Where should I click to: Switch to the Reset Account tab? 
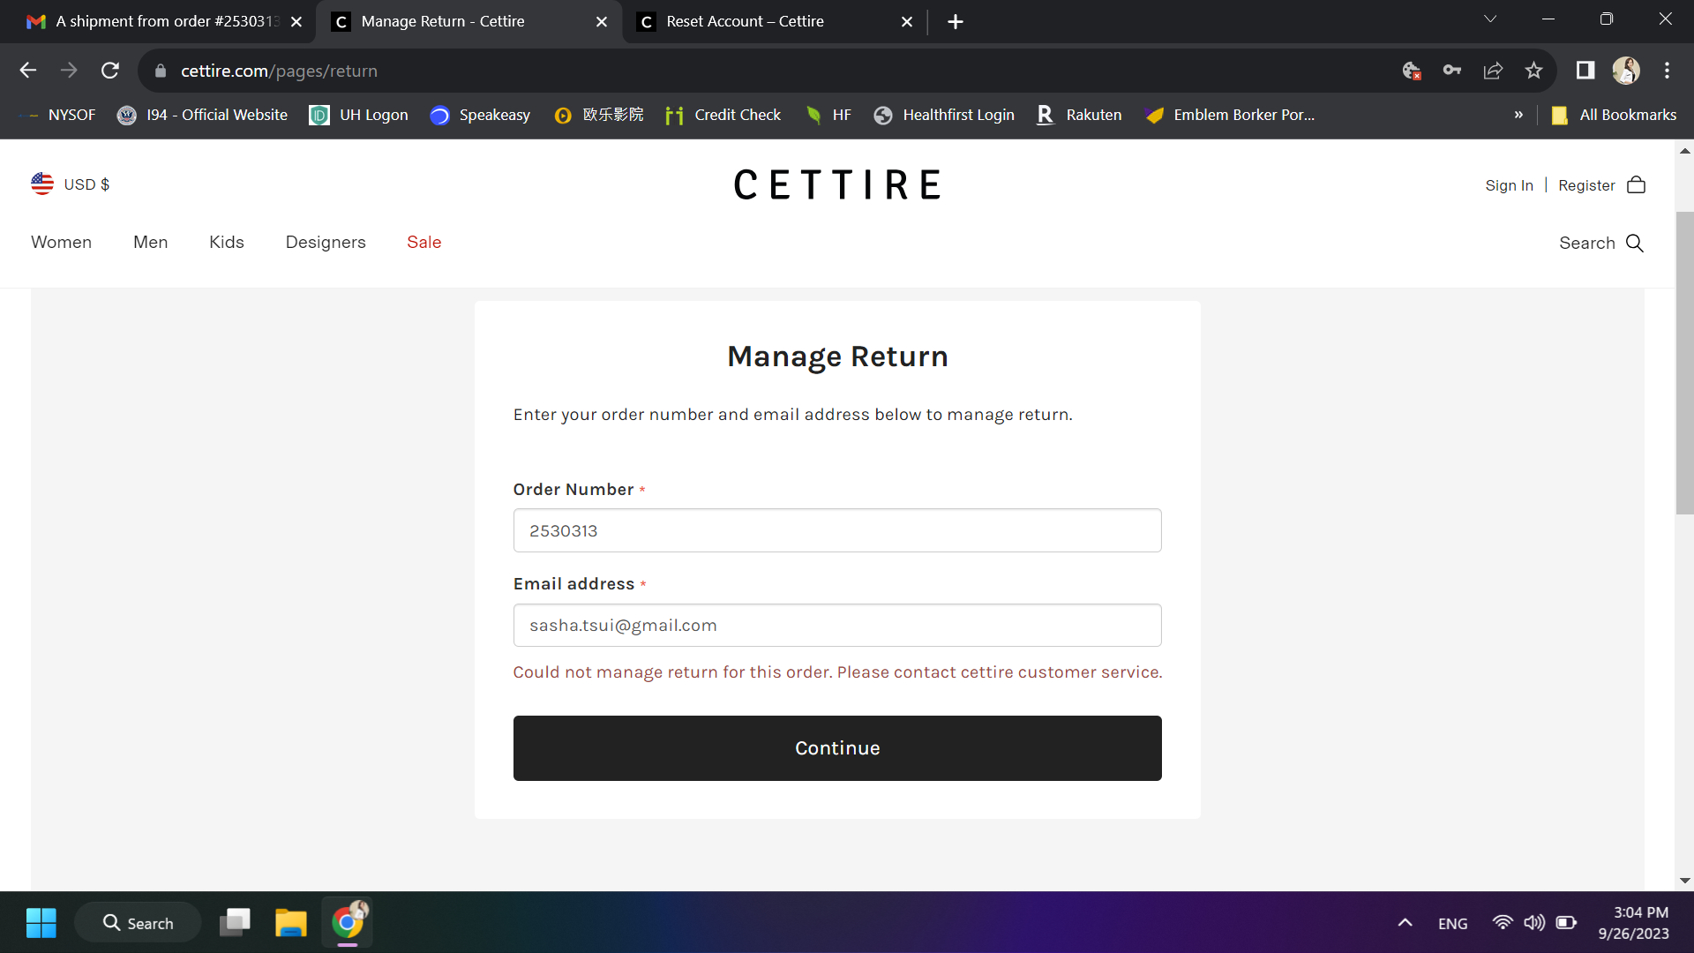click(746, 21)
